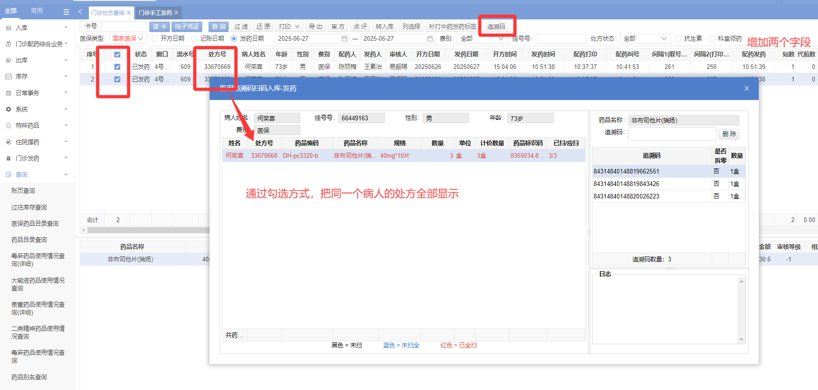Click the 删除 button beside 追溯码 field
Screen dimensions: 818x390
coord(730,134)
